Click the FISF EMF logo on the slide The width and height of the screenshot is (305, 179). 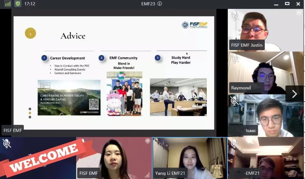click(x=195, y=25)
